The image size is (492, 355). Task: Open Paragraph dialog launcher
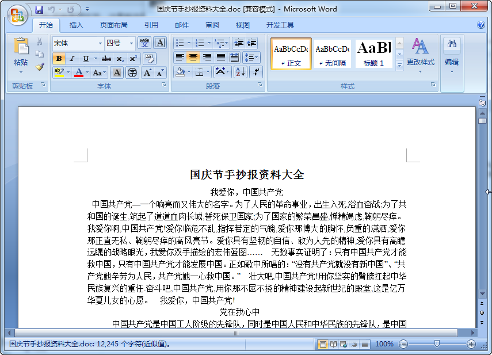(x=260, y=85)
